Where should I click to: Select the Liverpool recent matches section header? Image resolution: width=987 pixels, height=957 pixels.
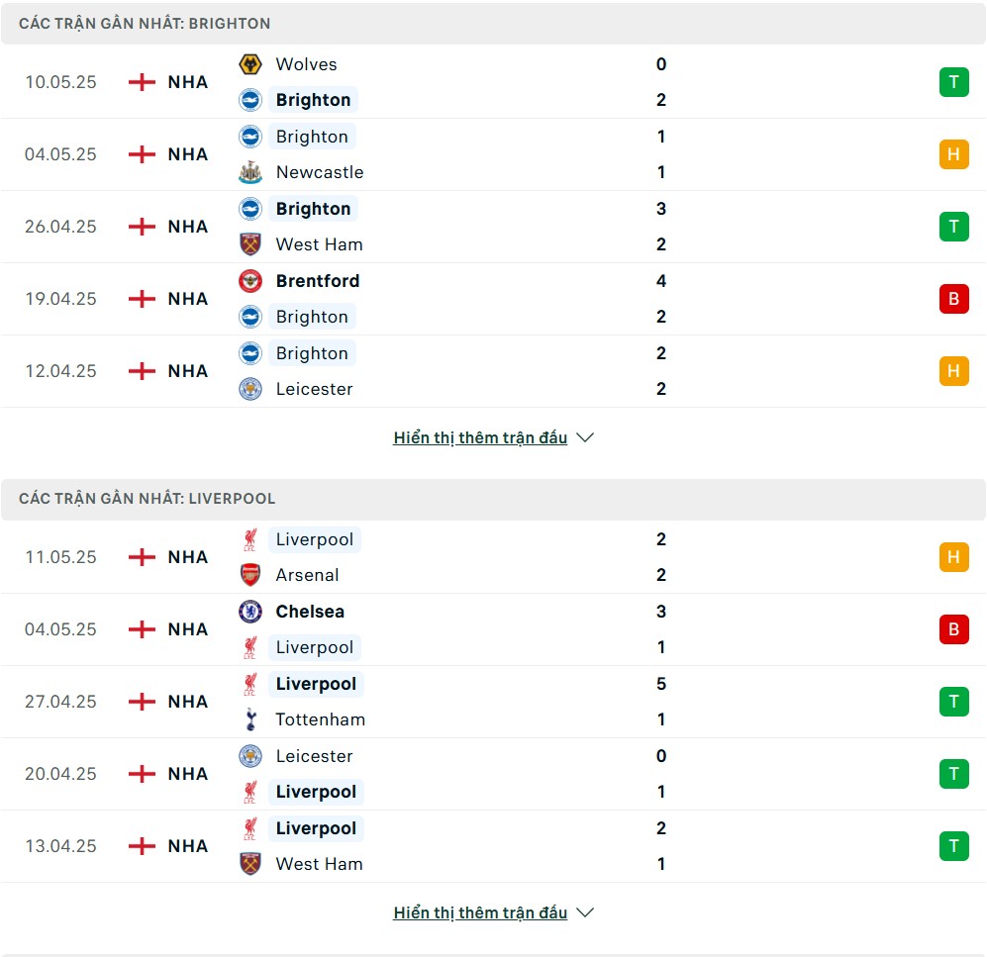tap(493, 499)
